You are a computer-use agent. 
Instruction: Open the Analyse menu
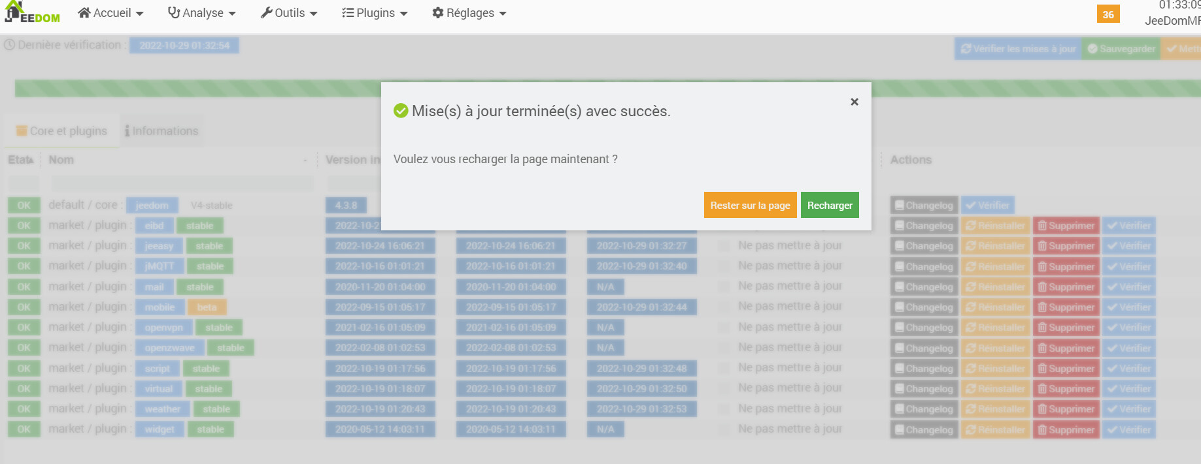201,13
